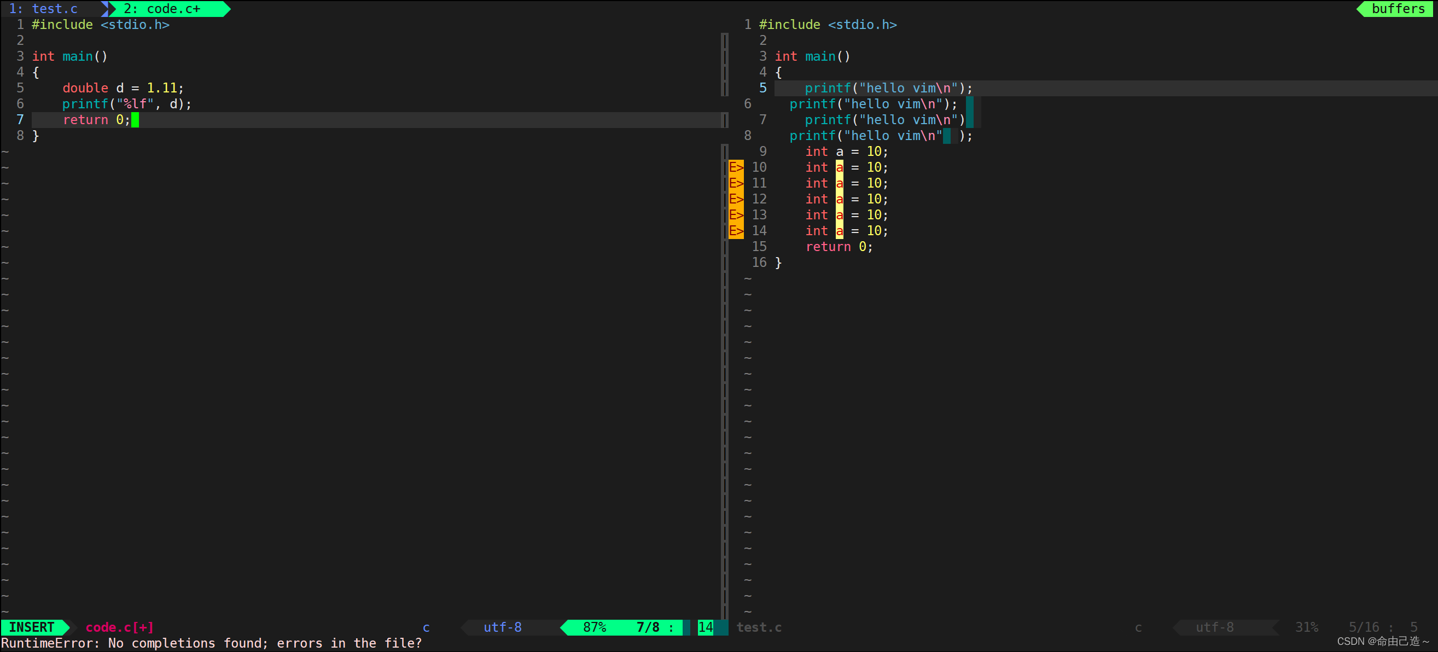The image size is (1438, 652).
Task: Click the E> error sign on line 14
Action: pyautogui.click(x=736, y=230)
